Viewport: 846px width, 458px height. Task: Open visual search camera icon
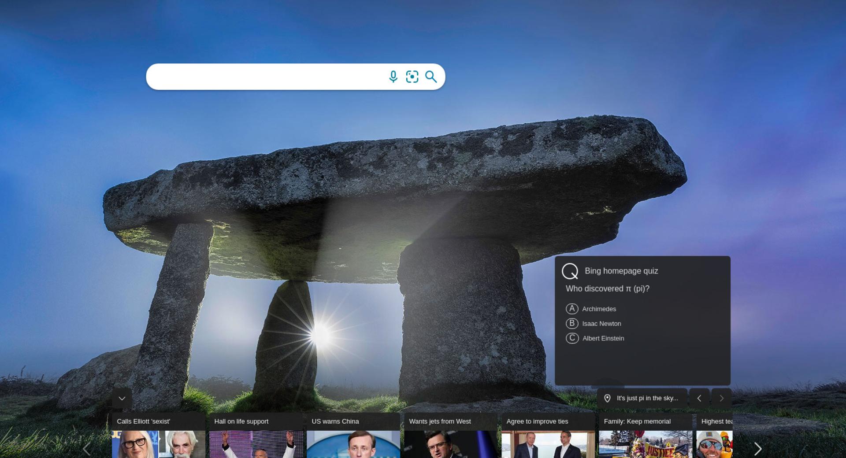point(412,77)
